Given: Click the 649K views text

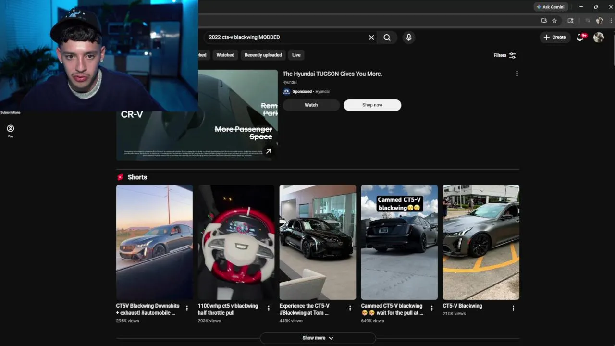Looking at the screenshot, I should tap(373, 321).
